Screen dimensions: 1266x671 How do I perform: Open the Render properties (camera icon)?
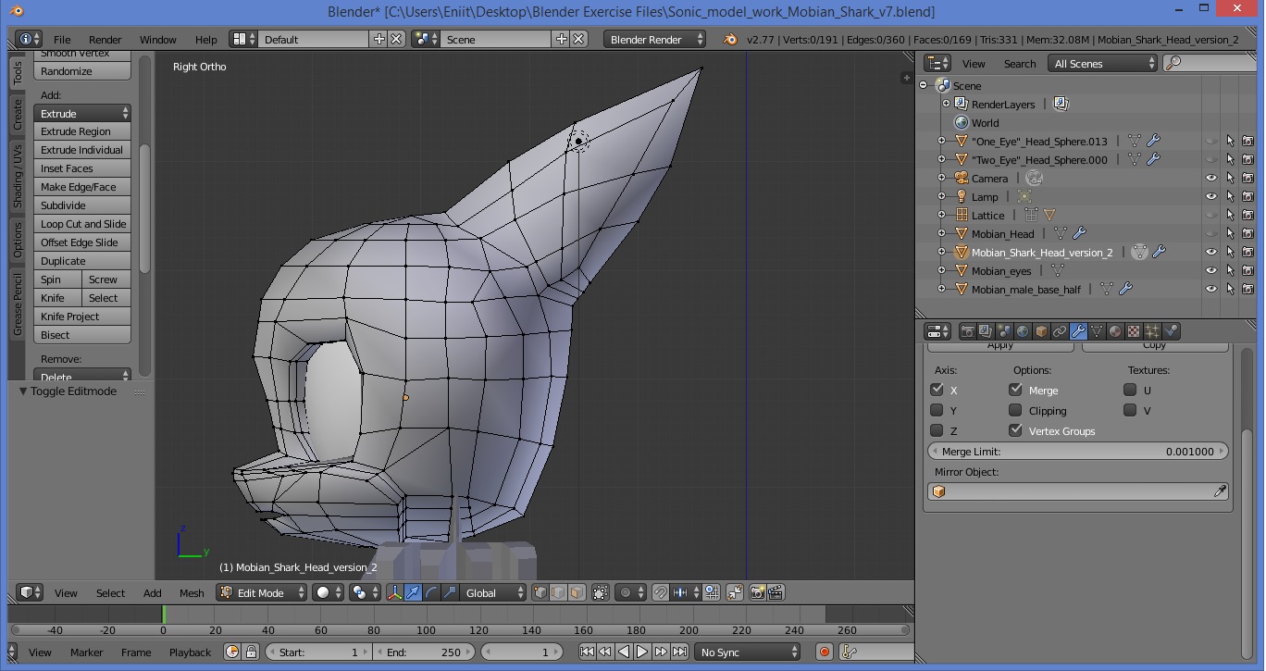(968, 330)
